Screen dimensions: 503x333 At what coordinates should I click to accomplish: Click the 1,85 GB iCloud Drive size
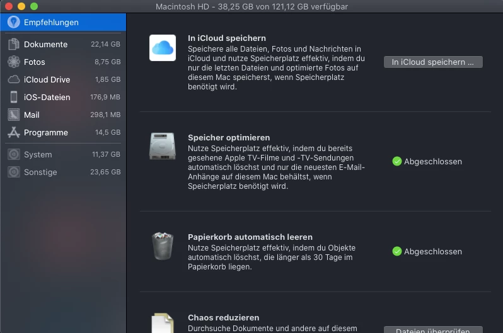108,79
